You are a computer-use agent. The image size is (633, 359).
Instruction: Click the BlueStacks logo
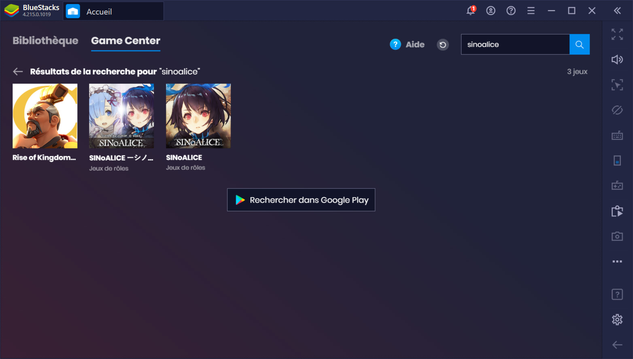pos(12,10)
